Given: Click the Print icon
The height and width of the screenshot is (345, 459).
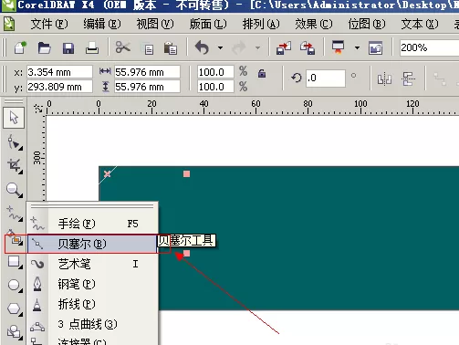Looking at the screenshot, I should [92, 48].
